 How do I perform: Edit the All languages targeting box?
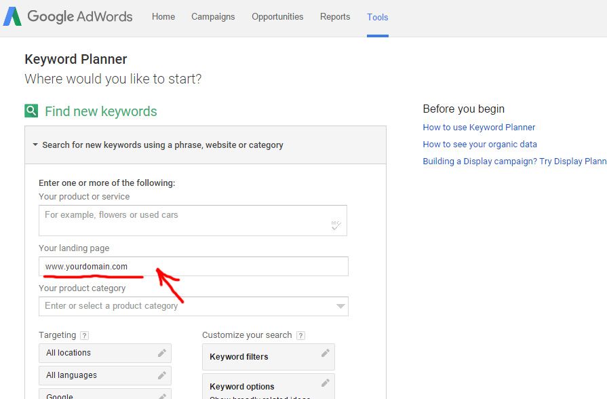pos(105,375)
